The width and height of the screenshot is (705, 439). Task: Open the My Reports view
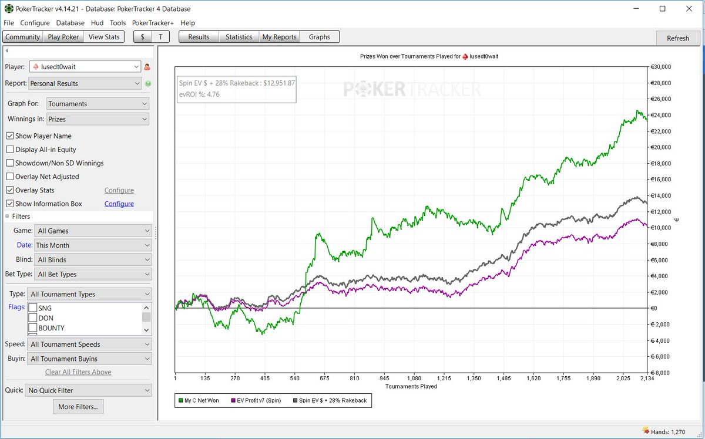point(280,37)
